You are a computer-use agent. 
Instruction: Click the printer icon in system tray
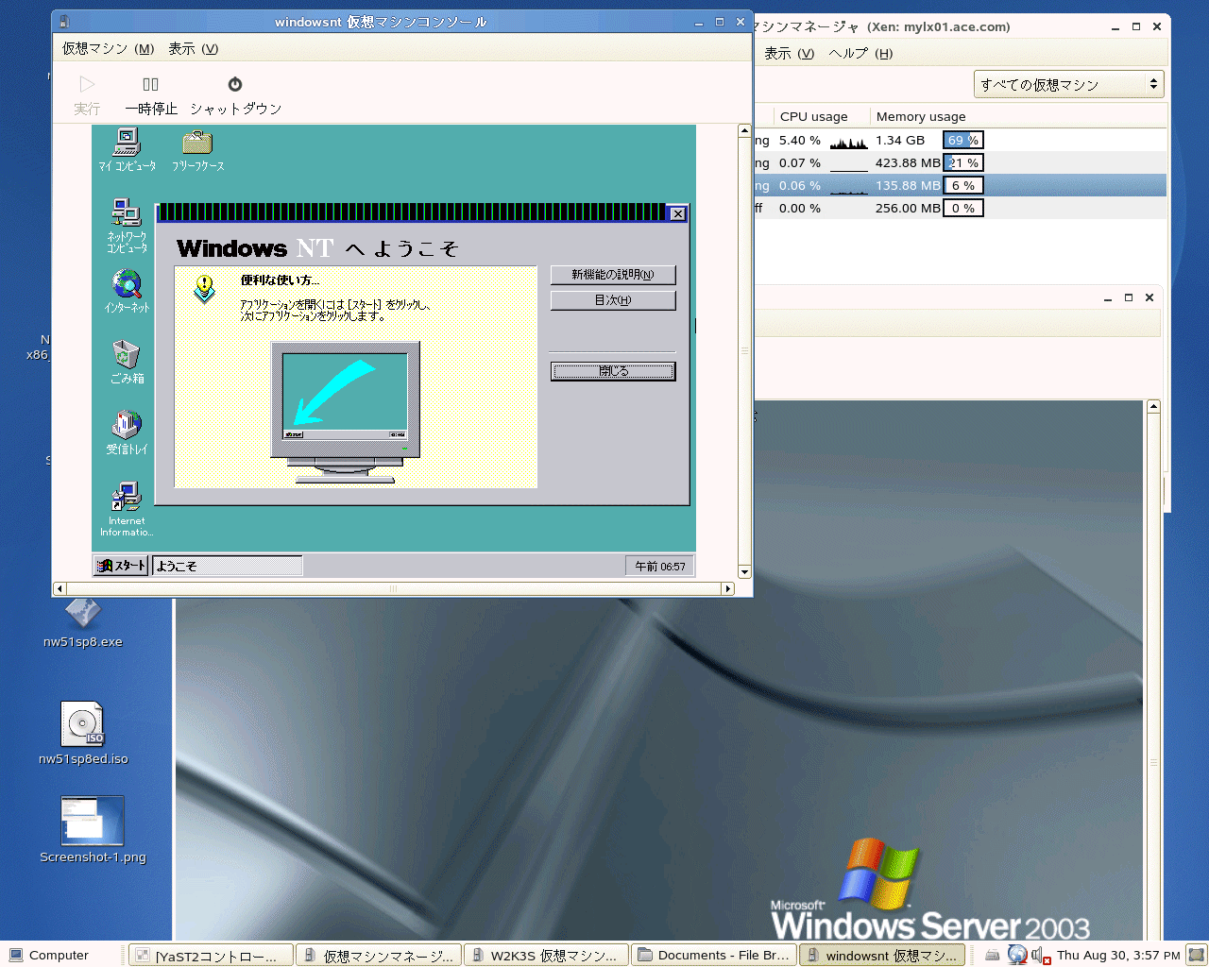992,955
